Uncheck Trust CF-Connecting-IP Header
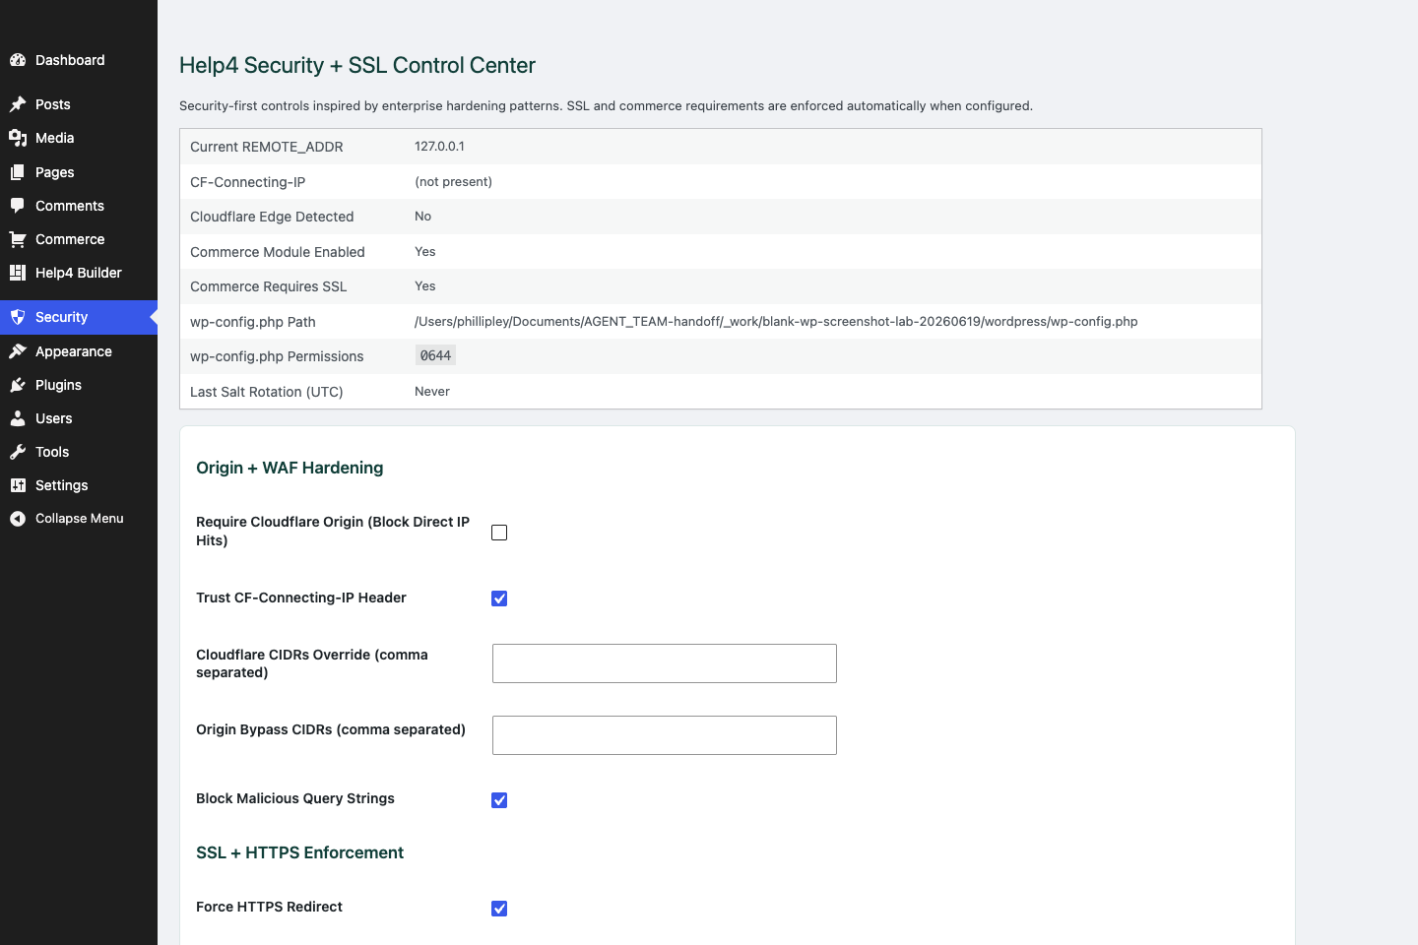This screenshot has width=1418, height=945. (x=499, y=598)
